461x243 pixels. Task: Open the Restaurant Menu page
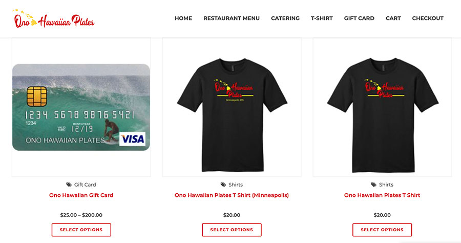232,18
